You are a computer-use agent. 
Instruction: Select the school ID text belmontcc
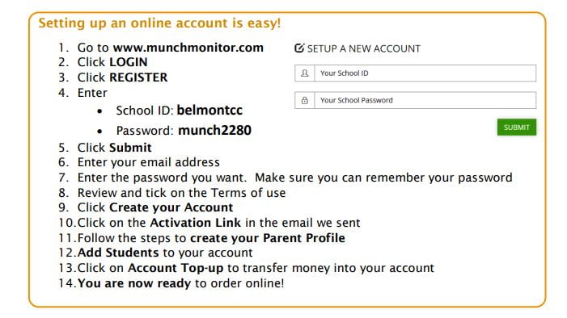209,110
